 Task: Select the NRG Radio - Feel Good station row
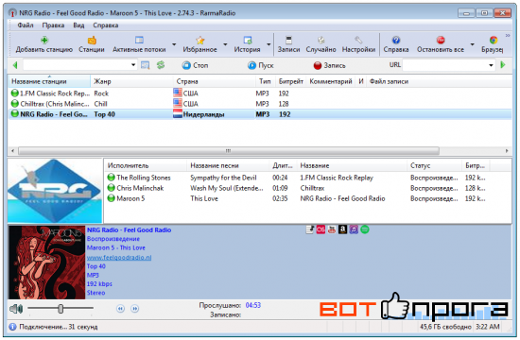260,114
